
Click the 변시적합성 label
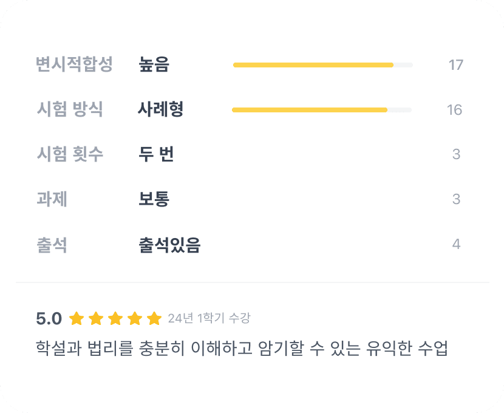pyautogui.click(x=74, y=64)
